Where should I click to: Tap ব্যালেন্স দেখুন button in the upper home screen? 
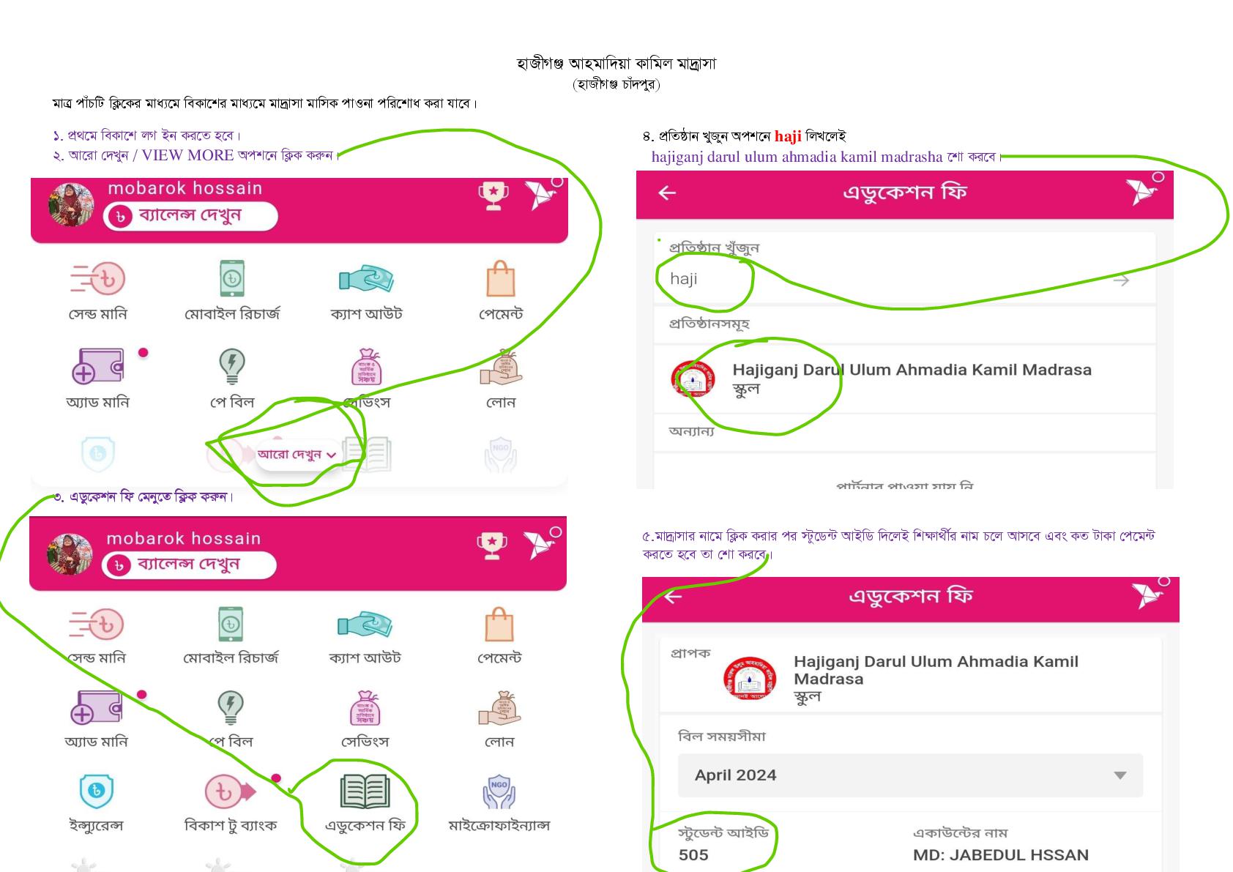191,215
